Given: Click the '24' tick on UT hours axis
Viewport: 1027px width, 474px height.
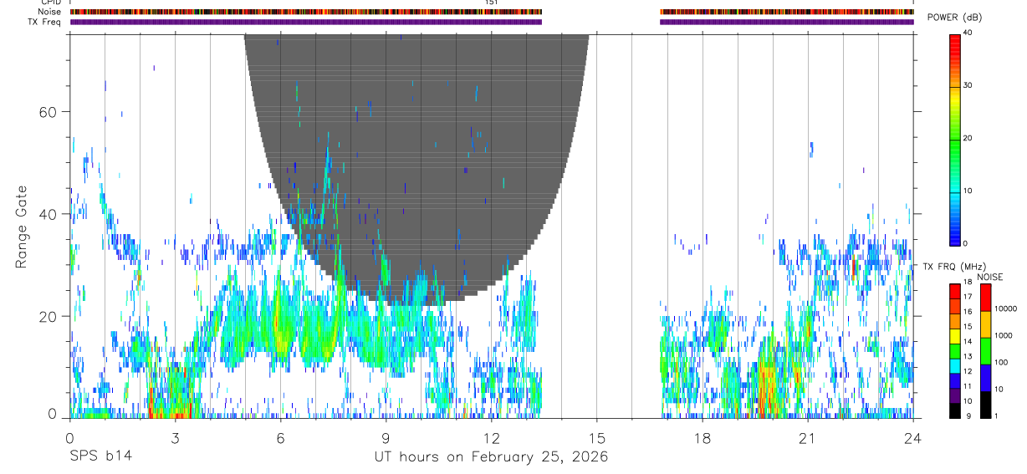Looking at the screenshot, I should pos(913,437).
